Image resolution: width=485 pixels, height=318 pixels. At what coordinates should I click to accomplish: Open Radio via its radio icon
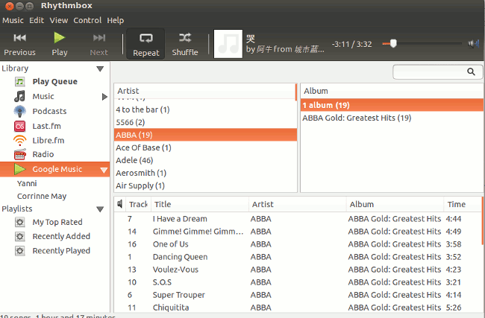tap(20, 154)
